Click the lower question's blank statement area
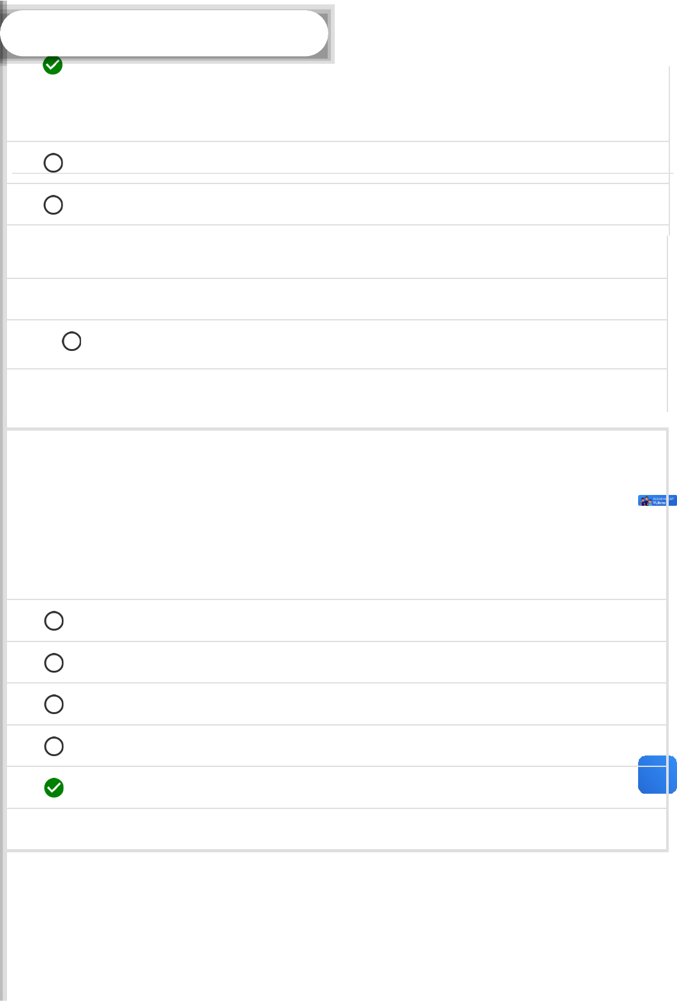The width and height of the screenshot is (677, 1002). [x=319, y=515]
